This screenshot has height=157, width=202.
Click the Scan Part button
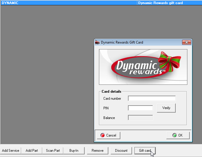pos(53,151)
